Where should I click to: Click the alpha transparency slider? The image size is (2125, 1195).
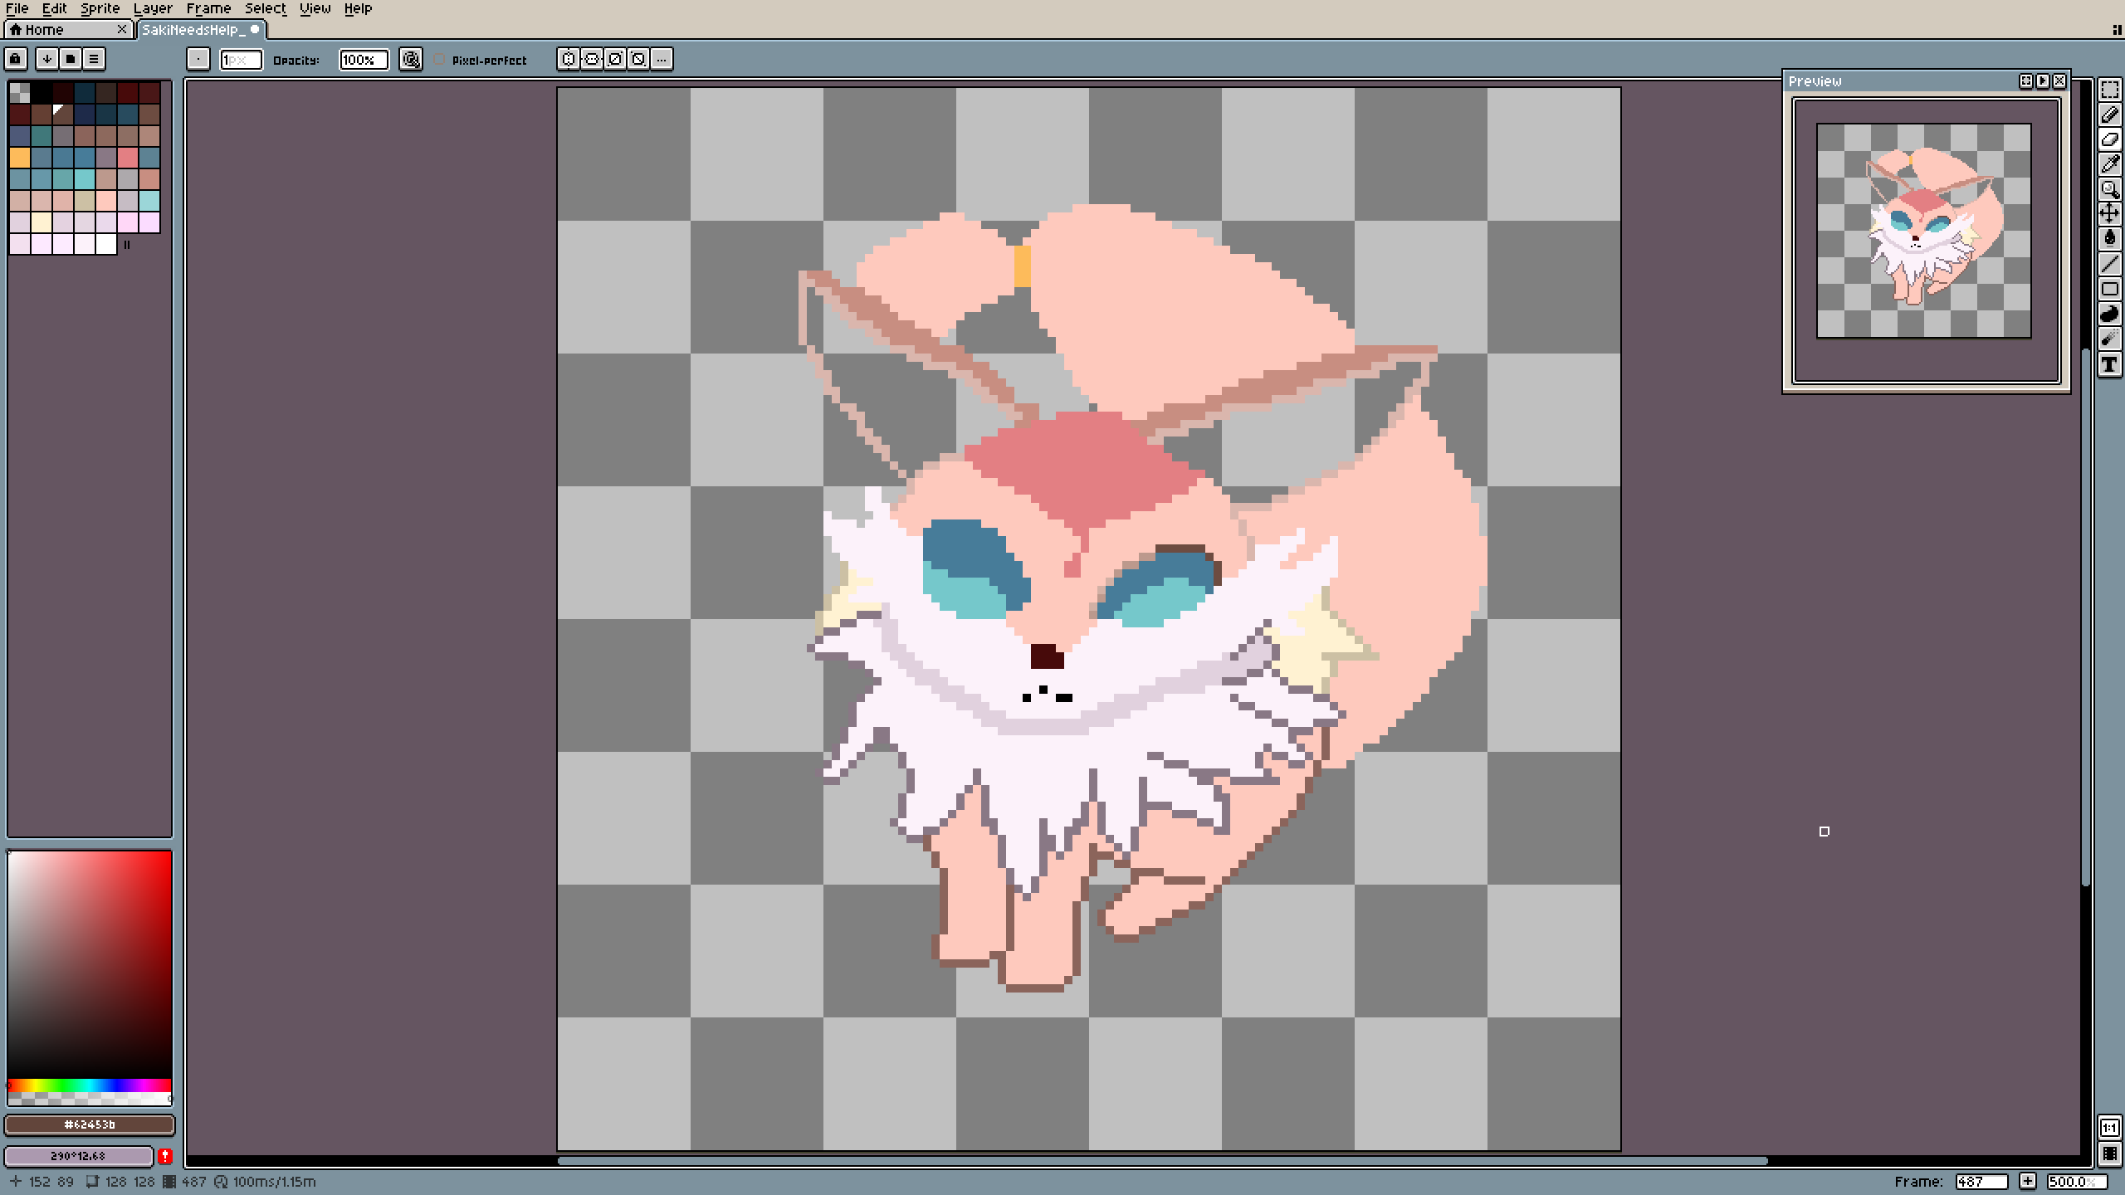[x=90, y=1099]
